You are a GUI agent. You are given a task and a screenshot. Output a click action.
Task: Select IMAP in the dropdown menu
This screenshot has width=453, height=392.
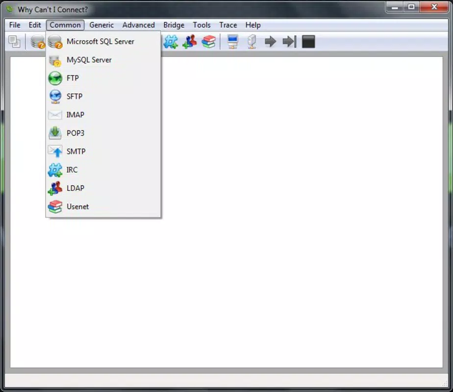click(x=103, y=115)
